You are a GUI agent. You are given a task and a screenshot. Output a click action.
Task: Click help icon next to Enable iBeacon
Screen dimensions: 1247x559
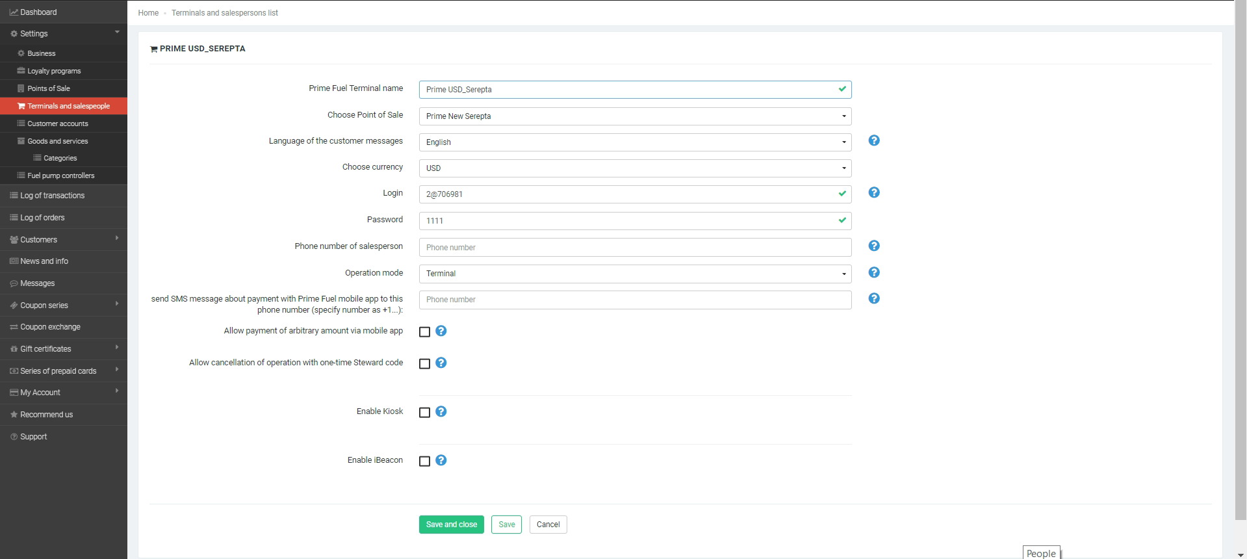[441, 460]
